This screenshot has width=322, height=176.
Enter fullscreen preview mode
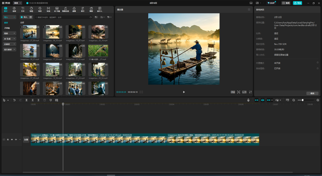(250, 92)
